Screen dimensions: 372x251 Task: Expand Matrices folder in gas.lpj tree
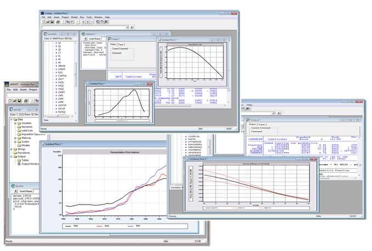coord(15,138)
